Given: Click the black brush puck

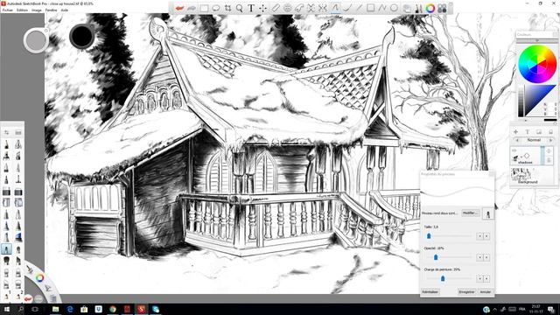Looking at the screenshot, I should pyautogui.click(x=81, y=36).
